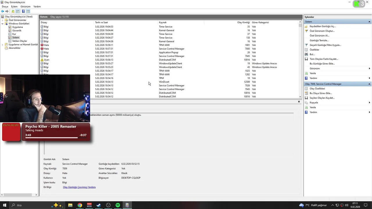Image resolution: width=372 pixels, height=209 pixels.
Task: Click 'Özel Görünüm Oluştur...' filter action
Action: pyautogui.click(x=322, y=31)
